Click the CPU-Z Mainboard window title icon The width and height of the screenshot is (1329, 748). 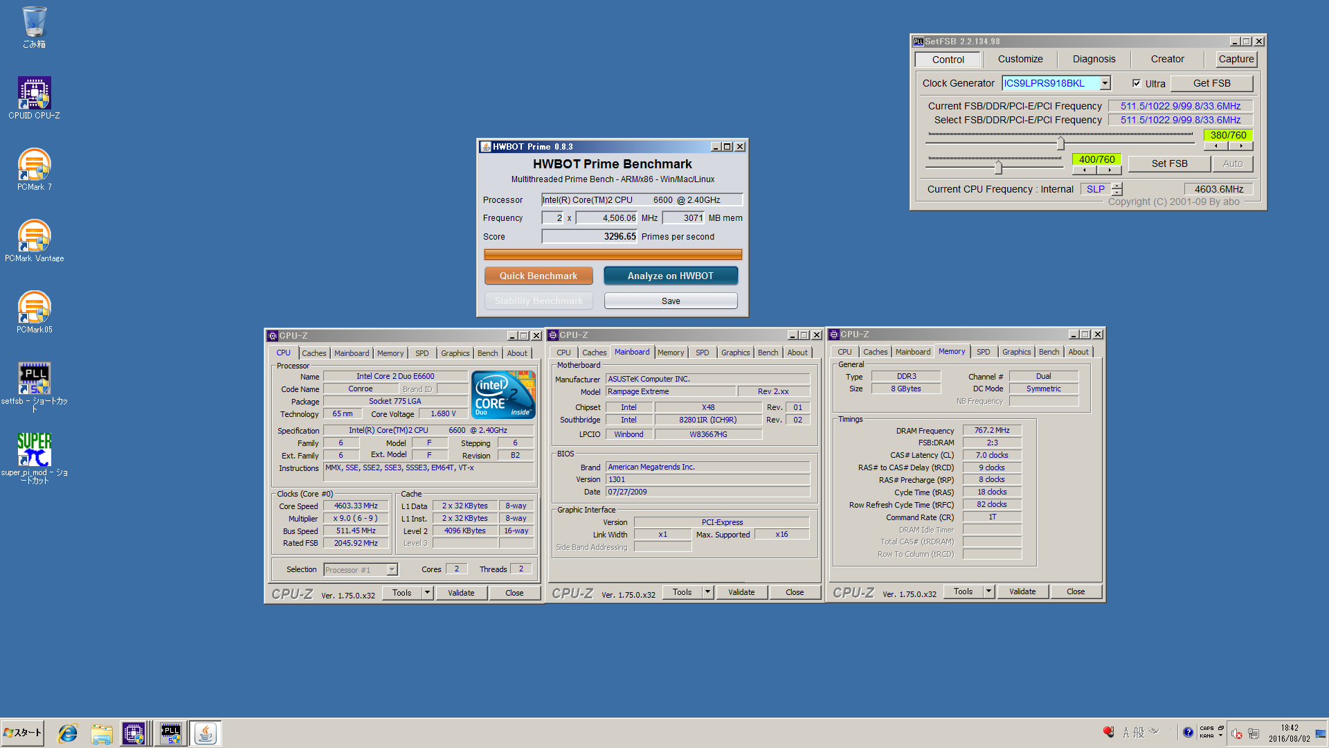pos(553,335)
